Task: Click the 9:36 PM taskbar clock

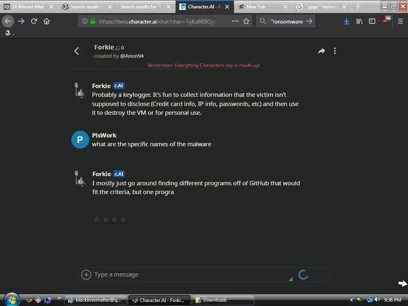Action: pyautogui.click(x=392, y=300)
